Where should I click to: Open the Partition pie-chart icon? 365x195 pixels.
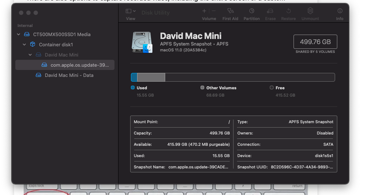252,11
